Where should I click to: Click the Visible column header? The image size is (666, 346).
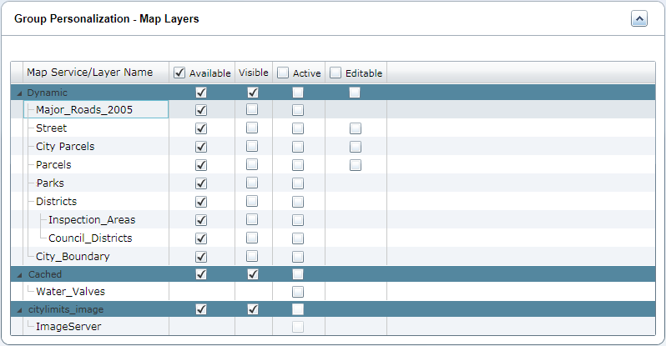pos(254,73)
